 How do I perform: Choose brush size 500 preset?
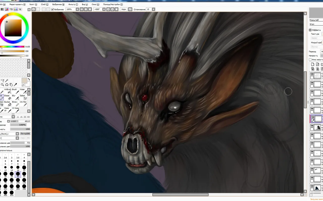pyautogui.click(x=12, y=194)
